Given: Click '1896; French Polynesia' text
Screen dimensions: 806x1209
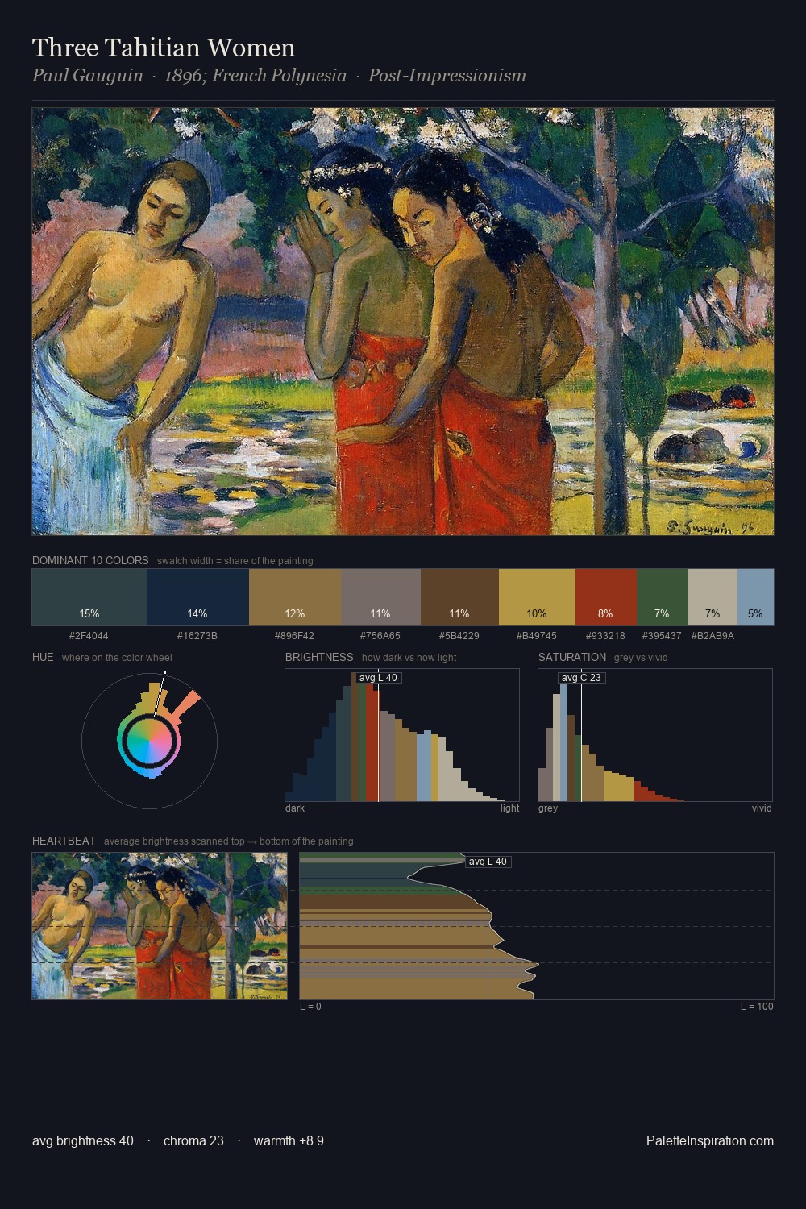Looking at the screenshot, I should tap(256, 76).
